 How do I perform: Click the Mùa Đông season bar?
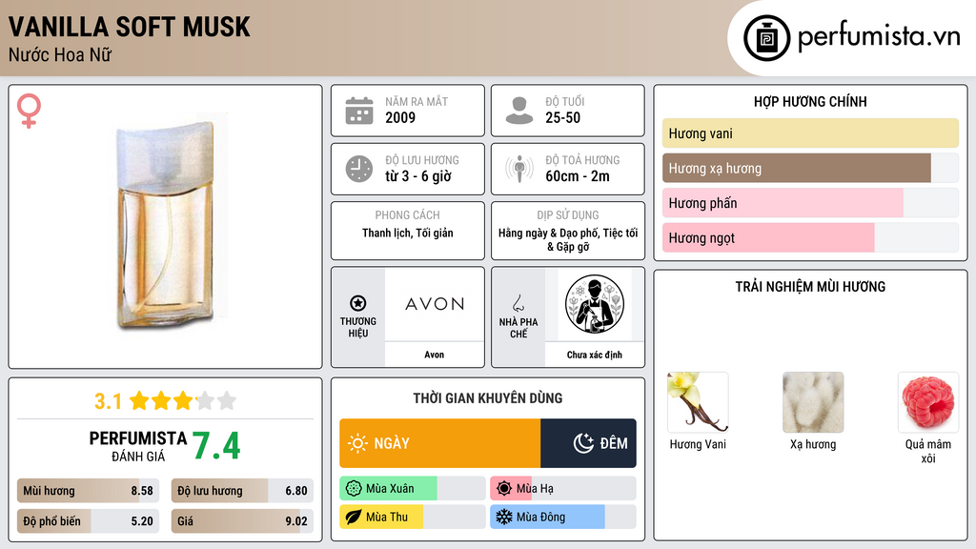point(562,517)
